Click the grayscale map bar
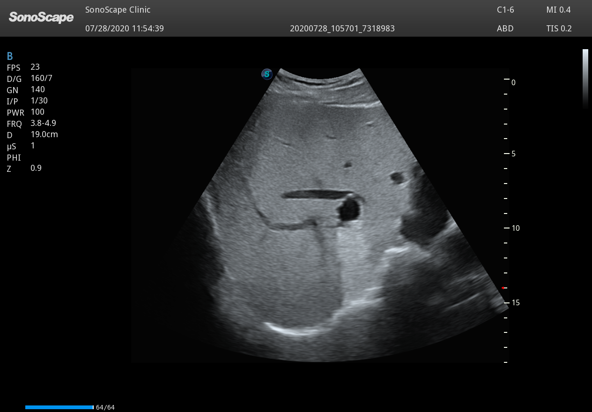 click(585, 79)
